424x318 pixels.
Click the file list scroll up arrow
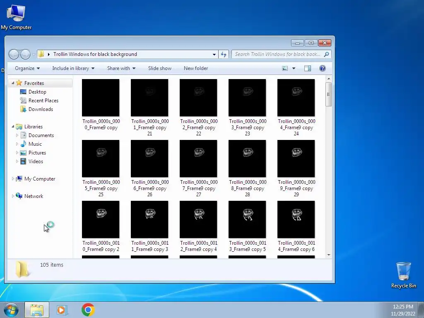click(328, 79)
